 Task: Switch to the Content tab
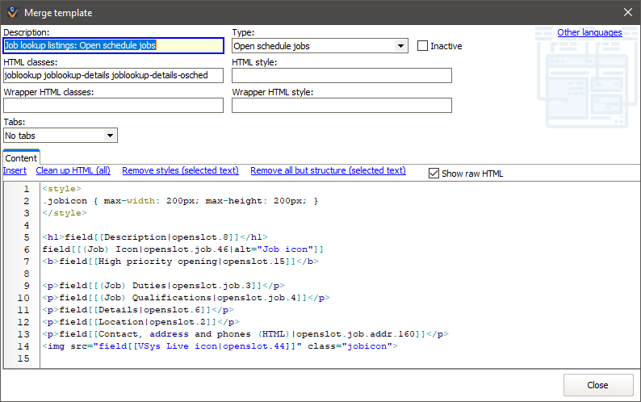coord(21,158)
